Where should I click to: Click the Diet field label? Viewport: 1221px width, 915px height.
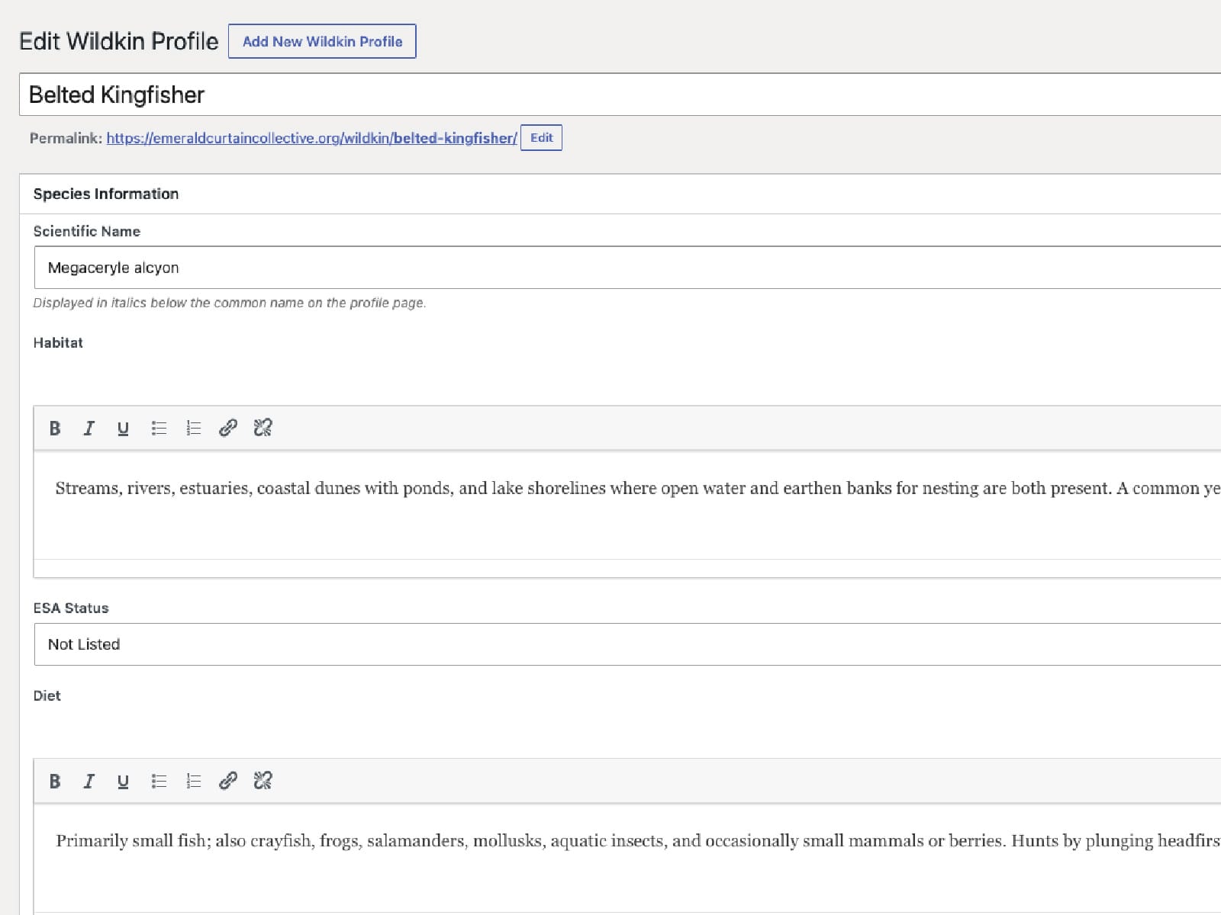coord(47,695)
